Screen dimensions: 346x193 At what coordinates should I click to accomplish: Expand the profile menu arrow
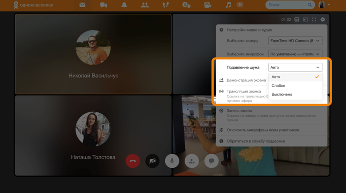329,4
